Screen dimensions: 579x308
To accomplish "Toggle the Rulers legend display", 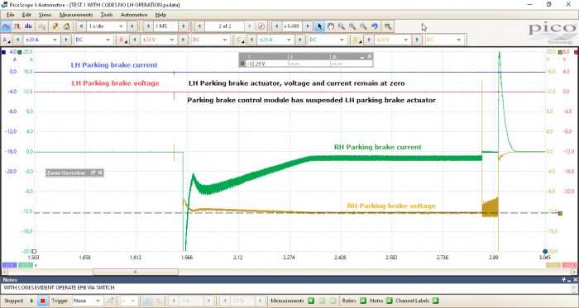I will (363, 301).
